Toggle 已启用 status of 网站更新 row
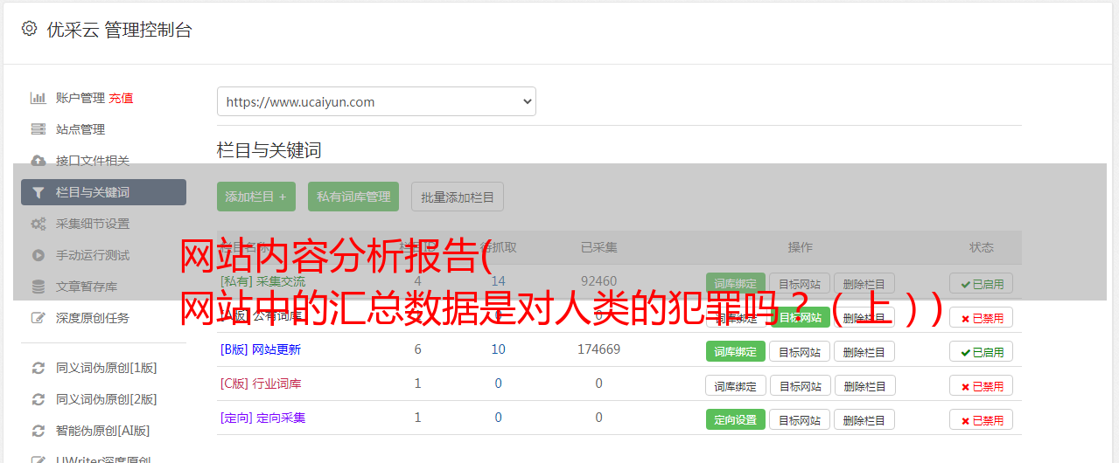1119x463 pixels. point(981,351)
